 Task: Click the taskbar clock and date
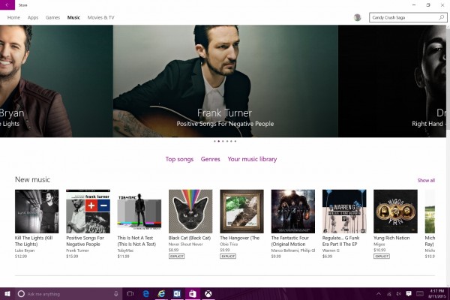(x=436, y=294)
